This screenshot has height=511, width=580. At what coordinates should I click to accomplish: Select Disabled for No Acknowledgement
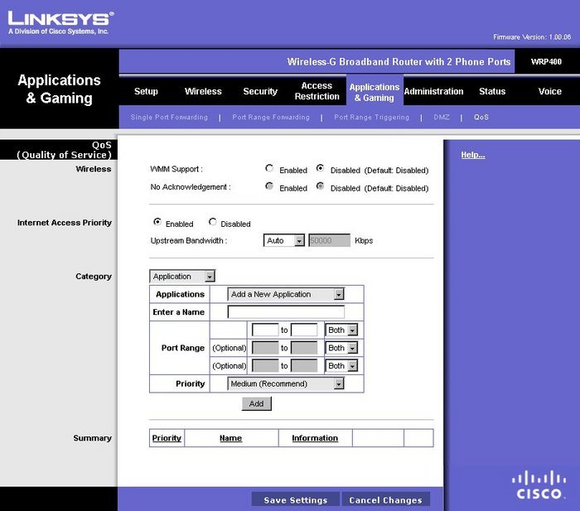coord(321,186)
